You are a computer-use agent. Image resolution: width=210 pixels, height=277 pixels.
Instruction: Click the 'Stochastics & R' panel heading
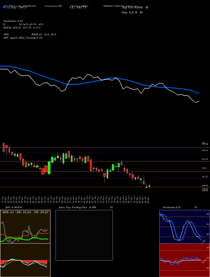[x=171, y=207]
